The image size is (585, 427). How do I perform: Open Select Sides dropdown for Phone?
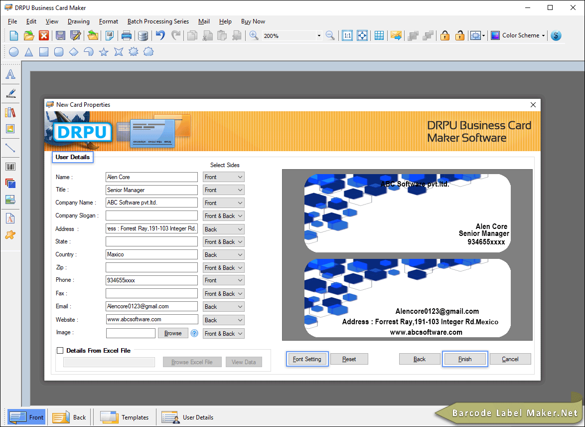[x=223, y=280]
